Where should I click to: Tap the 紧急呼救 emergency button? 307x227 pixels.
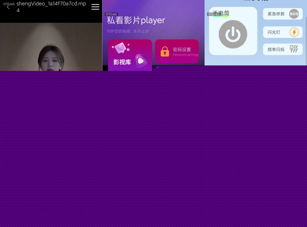tap(283, 14)
